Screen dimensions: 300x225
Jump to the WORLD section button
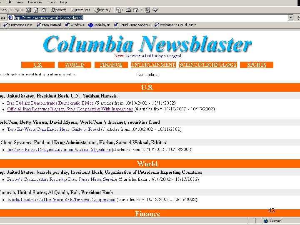[75, 65]
